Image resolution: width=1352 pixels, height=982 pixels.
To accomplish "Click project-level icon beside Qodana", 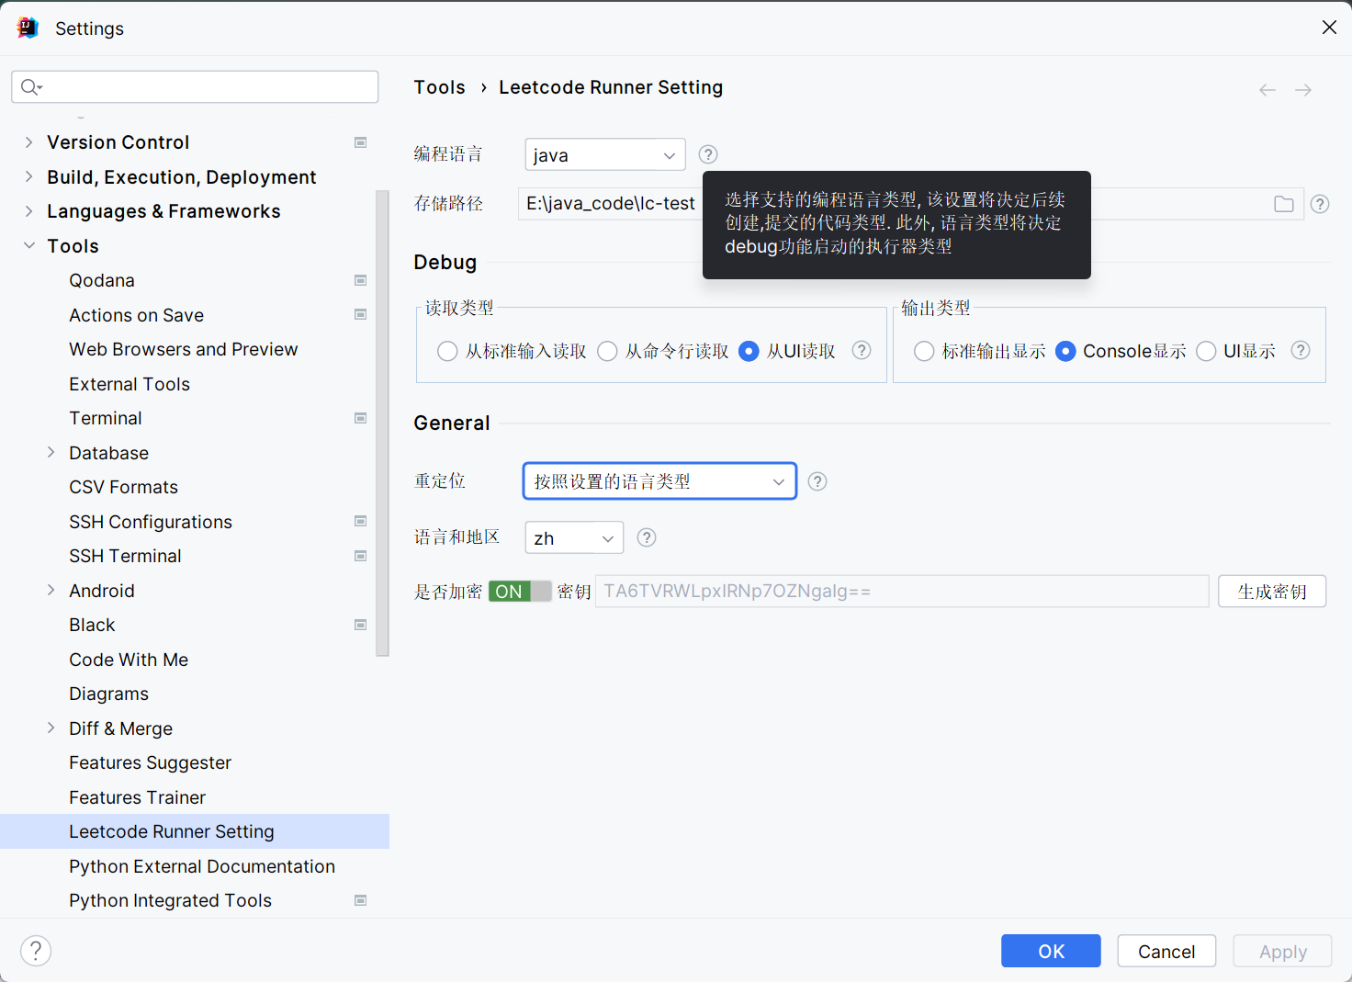I will point(361,280).
